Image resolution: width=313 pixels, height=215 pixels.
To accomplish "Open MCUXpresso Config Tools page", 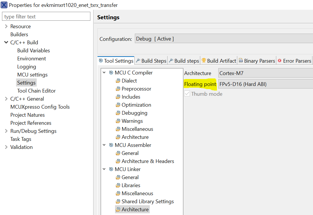I will click(40, 107).
